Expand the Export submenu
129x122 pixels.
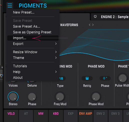pyautogui.click(x=33, y=44)
